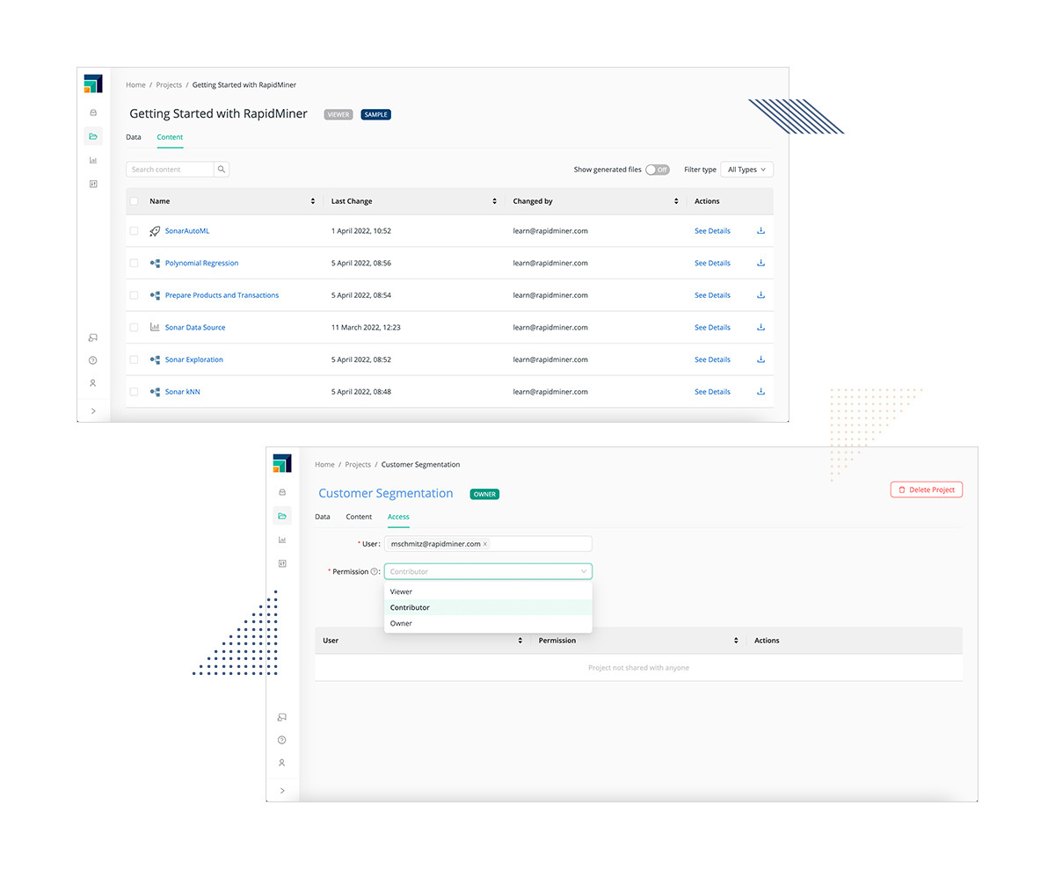Check the select-all checkbox in the table header
The image size is (1055, 870).
pos(134,201)
